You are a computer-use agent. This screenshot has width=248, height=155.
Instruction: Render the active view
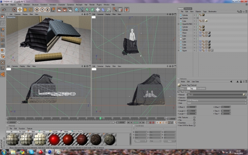coord(59,10)
